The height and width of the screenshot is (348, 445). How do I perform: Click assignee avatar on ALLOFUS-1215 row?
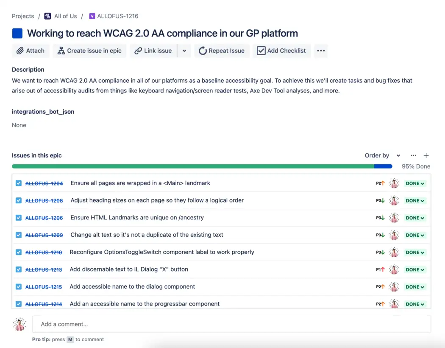click(394, 287)
